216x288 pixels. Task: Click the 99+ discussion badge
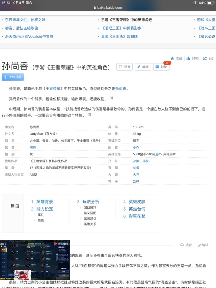[x=167, y=63]
